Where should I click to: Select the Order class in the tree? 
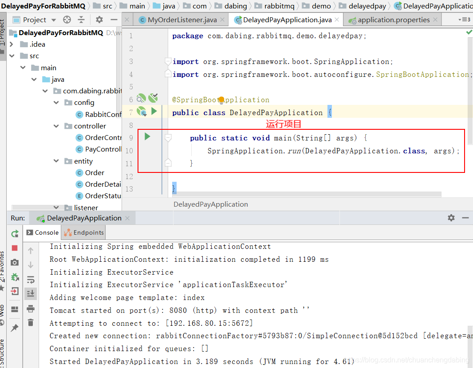click(x=90, y=173)
